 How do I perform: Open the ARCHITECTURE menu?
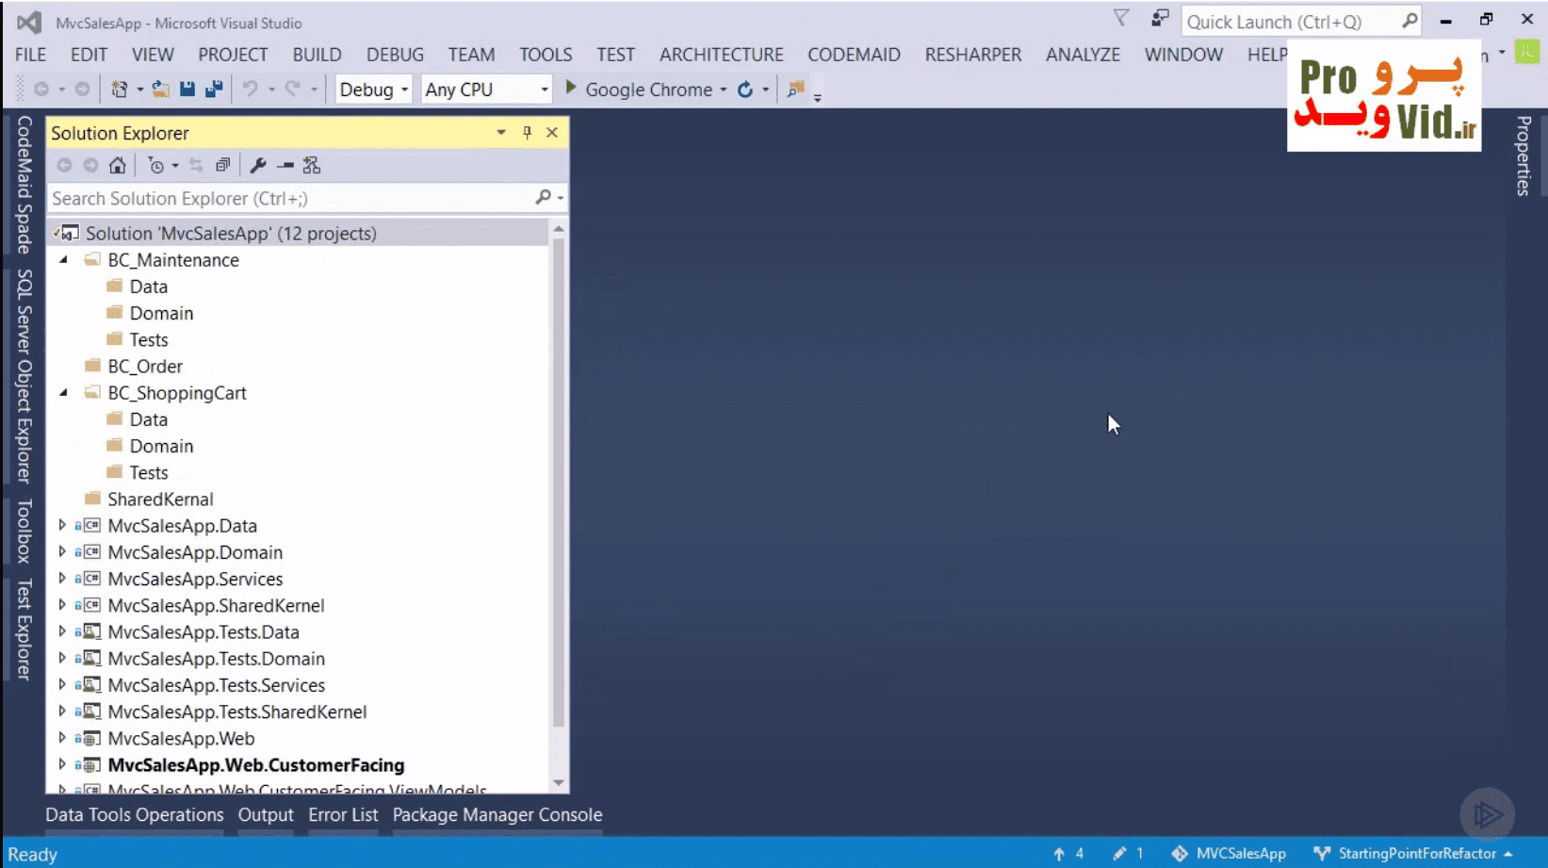[x=722, y=55]
